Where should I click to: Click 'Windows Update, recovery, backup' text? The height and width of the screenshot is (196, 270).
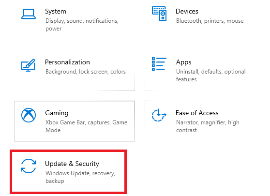pyautogui.click(x=80, y=177)
